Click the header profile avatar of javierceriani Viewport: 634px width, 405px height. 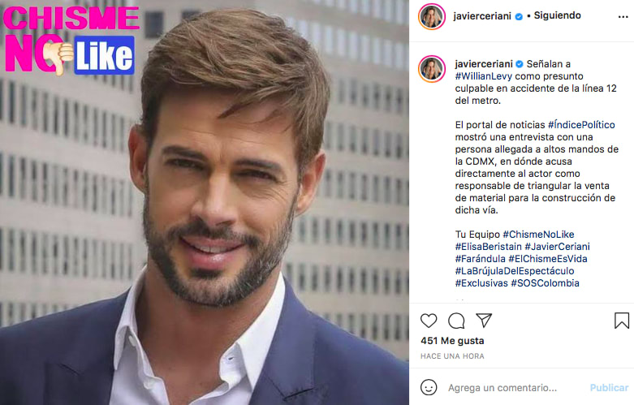click(x=432, y=16)
